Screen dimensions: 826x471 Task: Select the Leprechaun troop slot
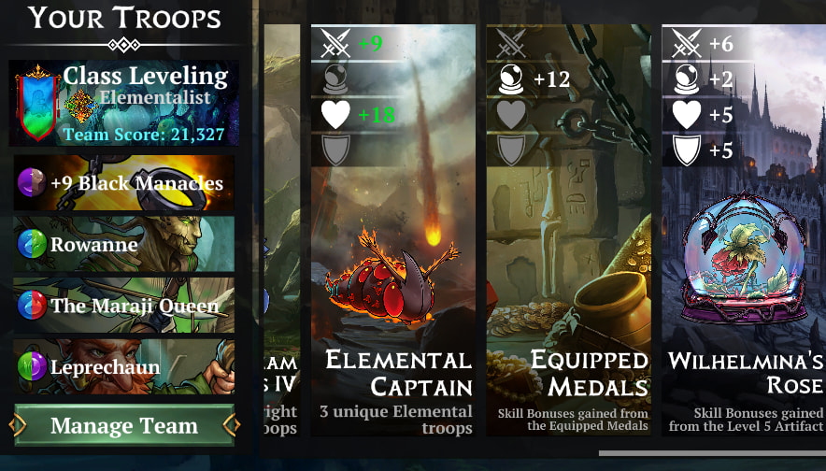123,366
